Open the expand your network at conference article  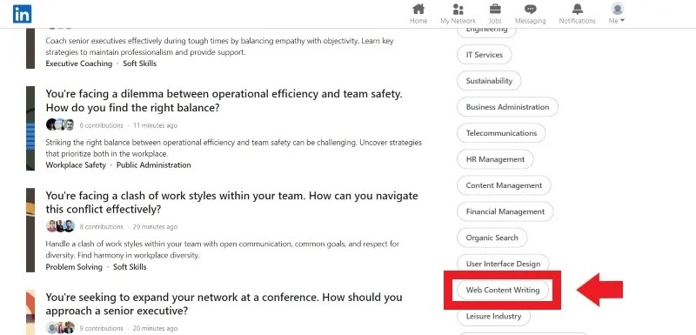tap(224, 304)
